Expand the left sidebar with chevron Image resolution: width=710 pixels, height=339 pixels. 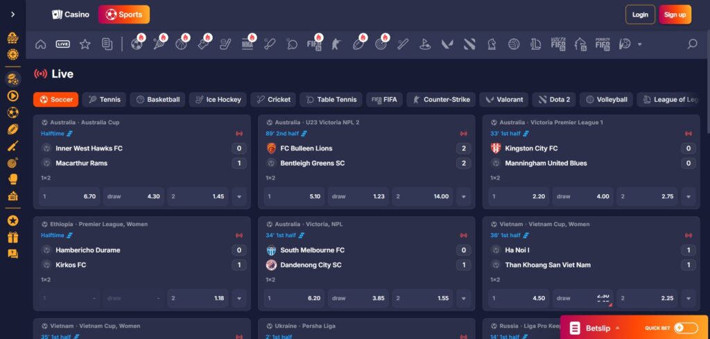pyautogui.click(x=12, y=14)
